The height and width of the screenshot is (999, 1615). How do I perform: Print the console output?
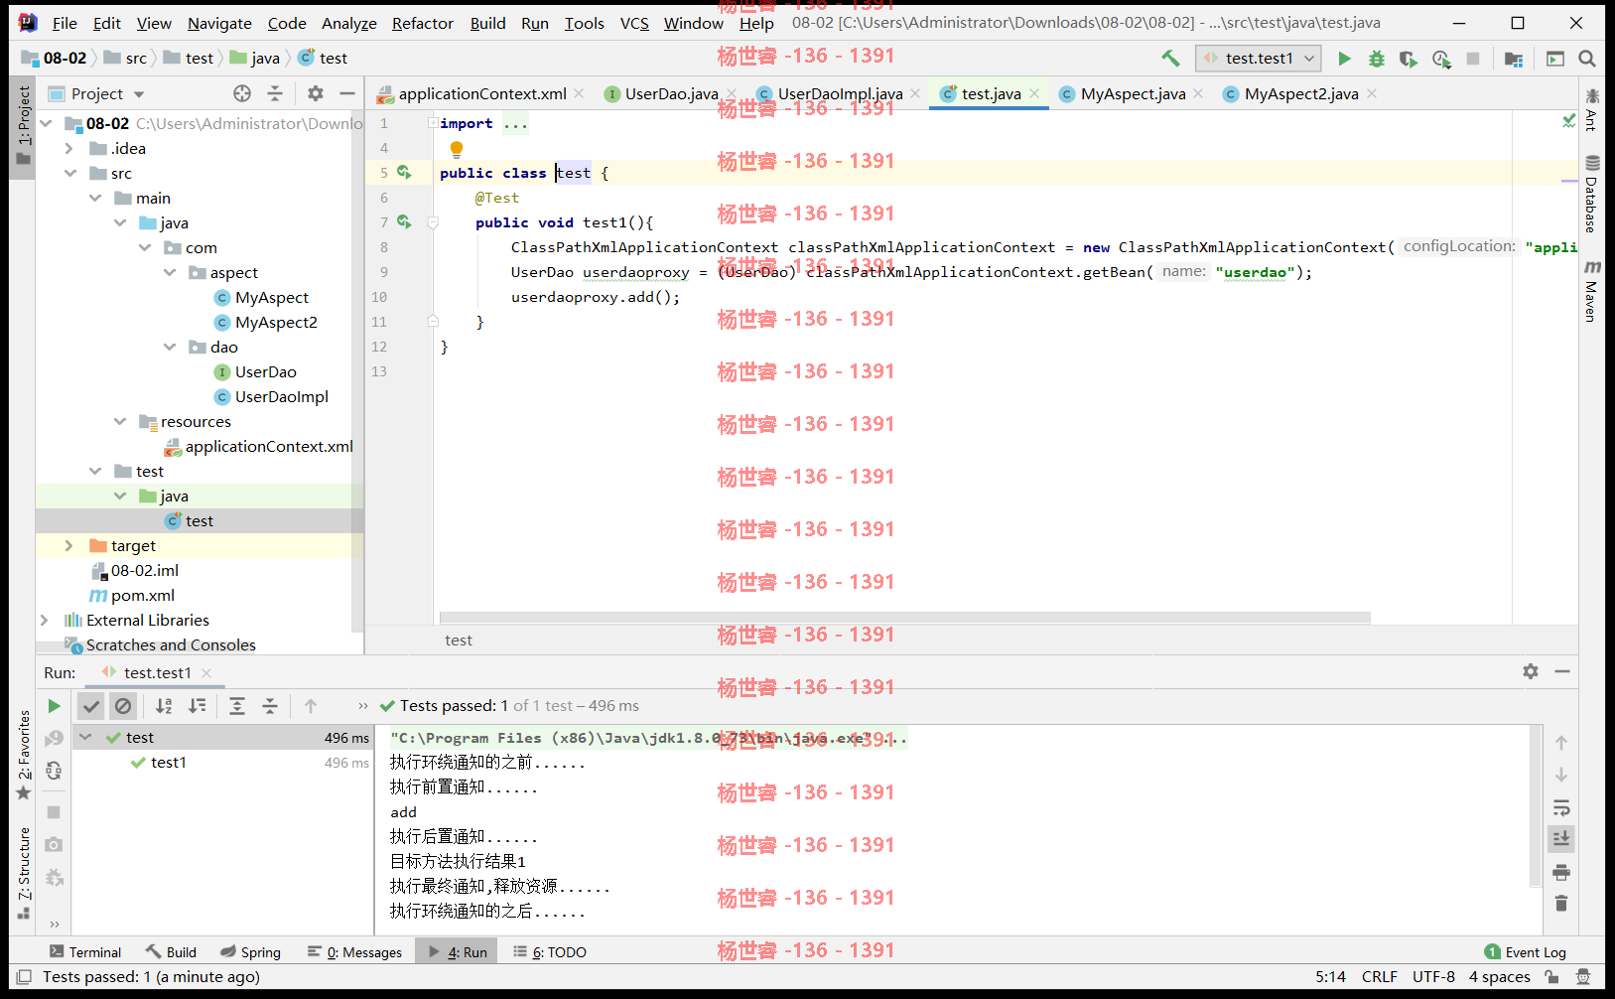(1561, 872)
